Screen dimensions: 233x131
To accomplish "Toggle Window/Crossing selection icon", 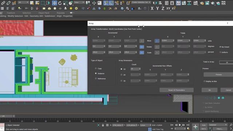I will 48,3.
